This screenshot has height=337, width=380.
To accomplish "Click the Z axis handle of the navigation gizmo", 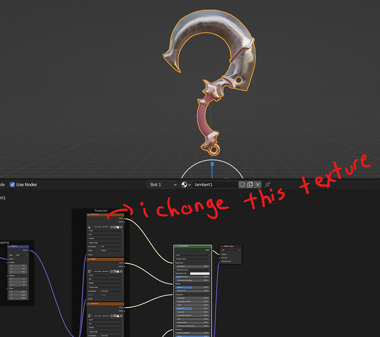I will click(x=213, y=164).
